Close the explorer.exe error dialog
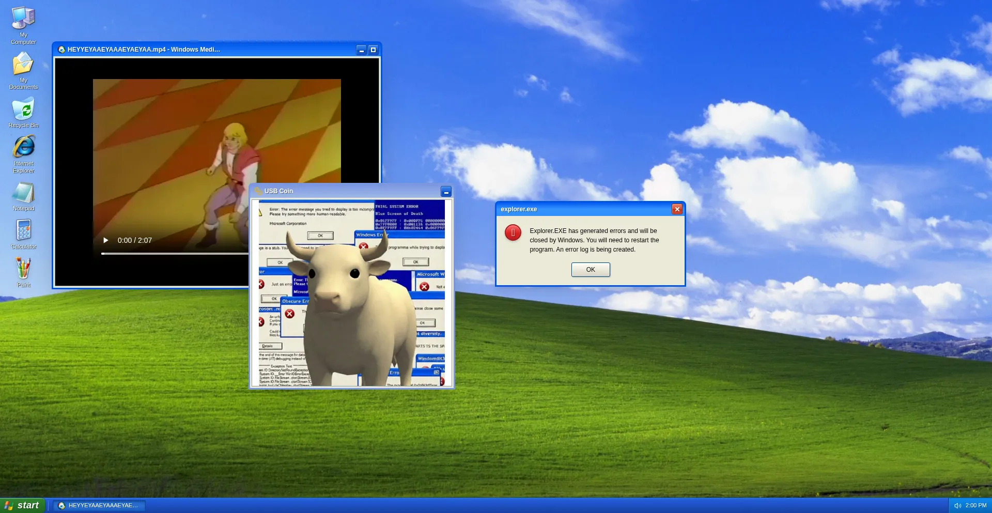This screenshot has width=992, height=513. (677, 209)
